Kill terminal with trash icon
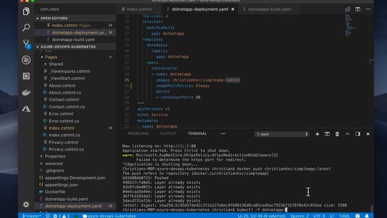 pos(337,134)
